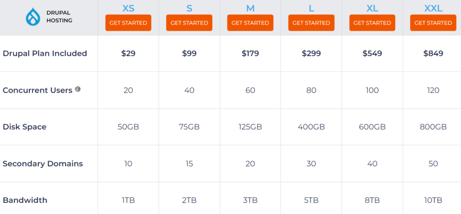Image resolution: width=461 pixels, height=214 pixels.
Task: Click the Disk Space row label
Action: 24,127
